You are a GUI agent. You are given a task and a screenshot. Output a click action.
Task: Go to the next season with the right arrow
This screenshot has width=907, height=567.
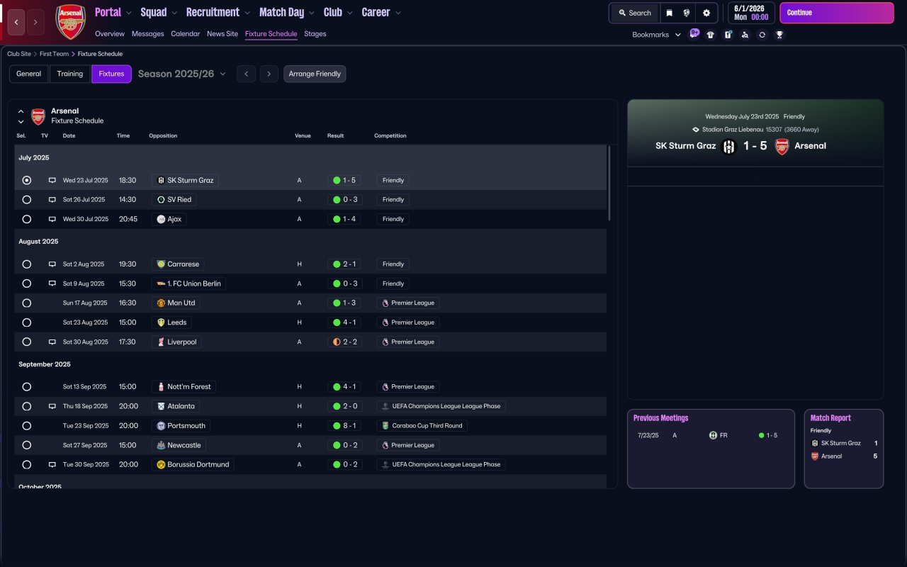point(269,74)
